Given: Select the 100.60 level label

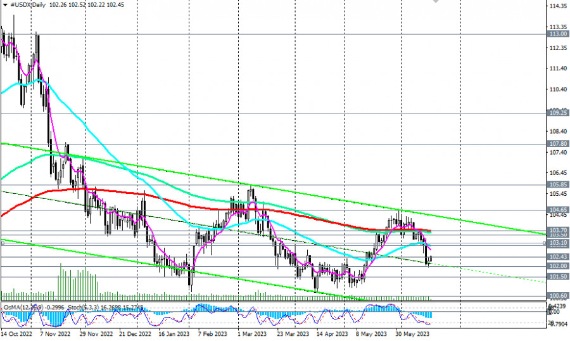Looking at the screenshot, I should click(558, 296).
